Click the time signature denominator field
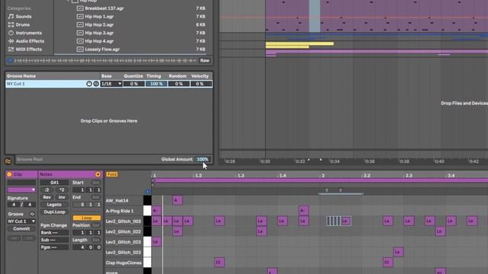The width and height of the screenshot is (488, 274). 30,205
